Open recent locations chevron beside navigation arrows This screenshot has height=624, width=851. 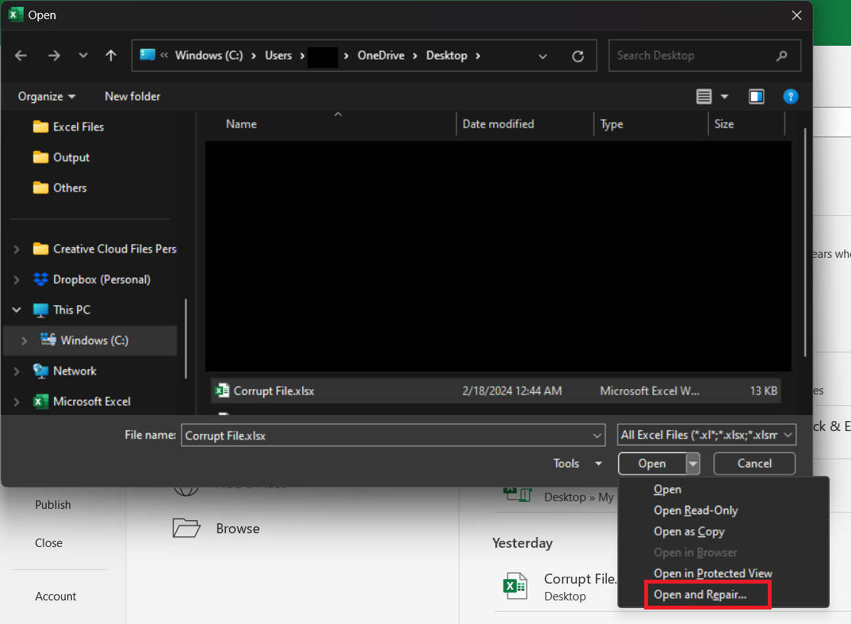[x=83, y=56]
